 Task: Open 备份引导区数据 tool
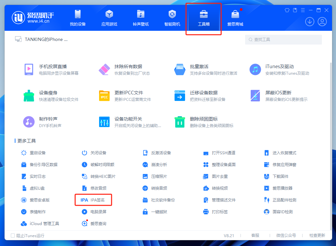(x=39, y=164)
